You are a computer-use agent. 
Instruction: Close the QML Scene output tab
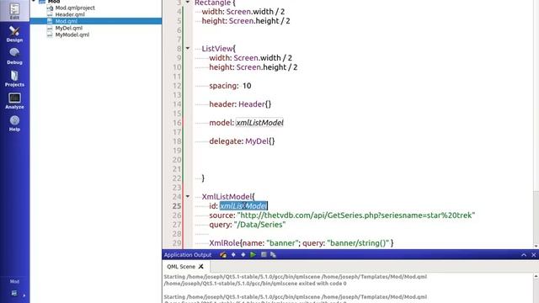(x=201, y=267)
